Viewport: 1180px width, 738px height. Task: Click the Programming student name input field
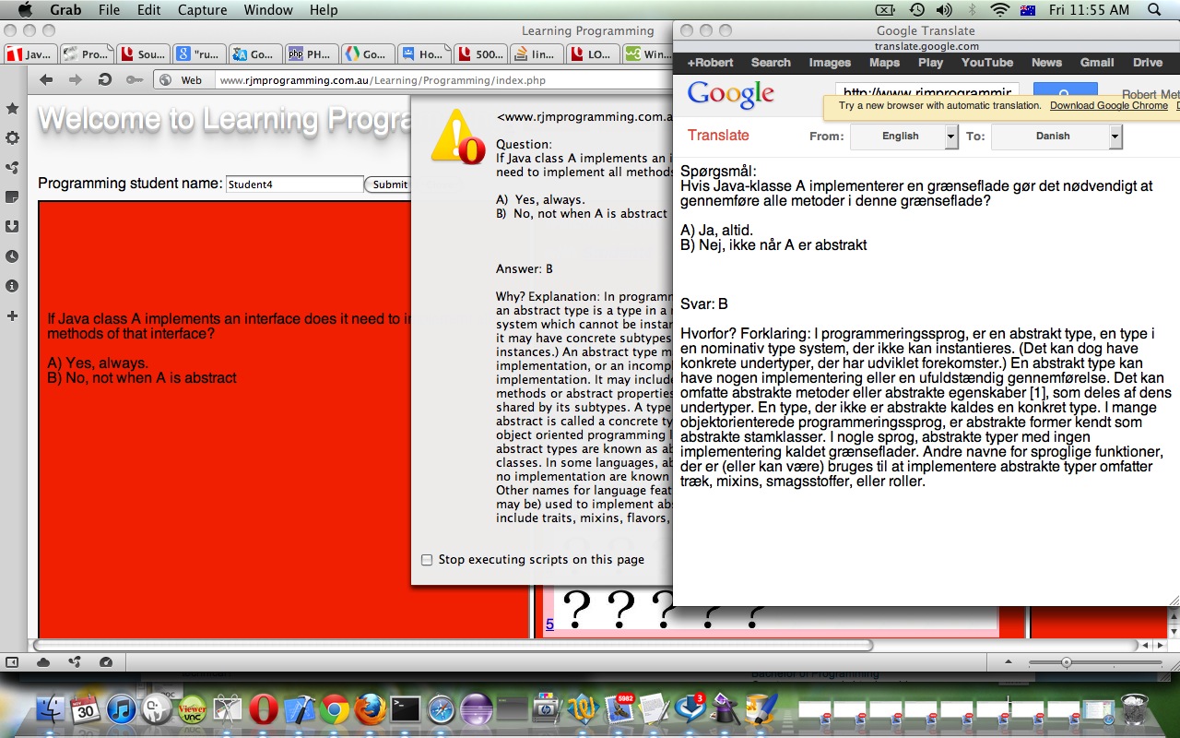[x=295, y=184]
